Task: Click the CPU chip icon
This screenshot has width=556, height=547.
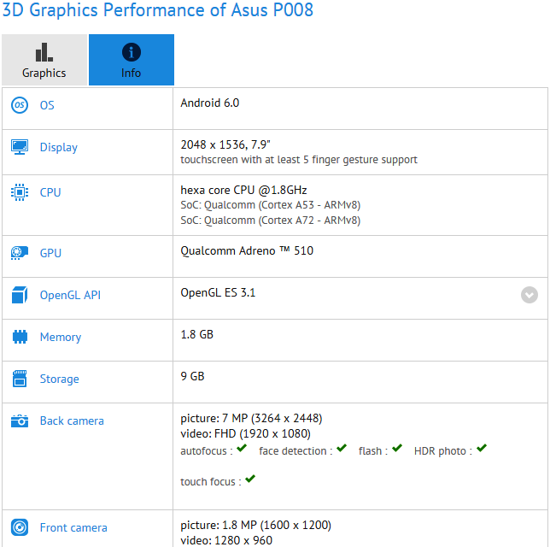Action: click(x=20, y=192)
